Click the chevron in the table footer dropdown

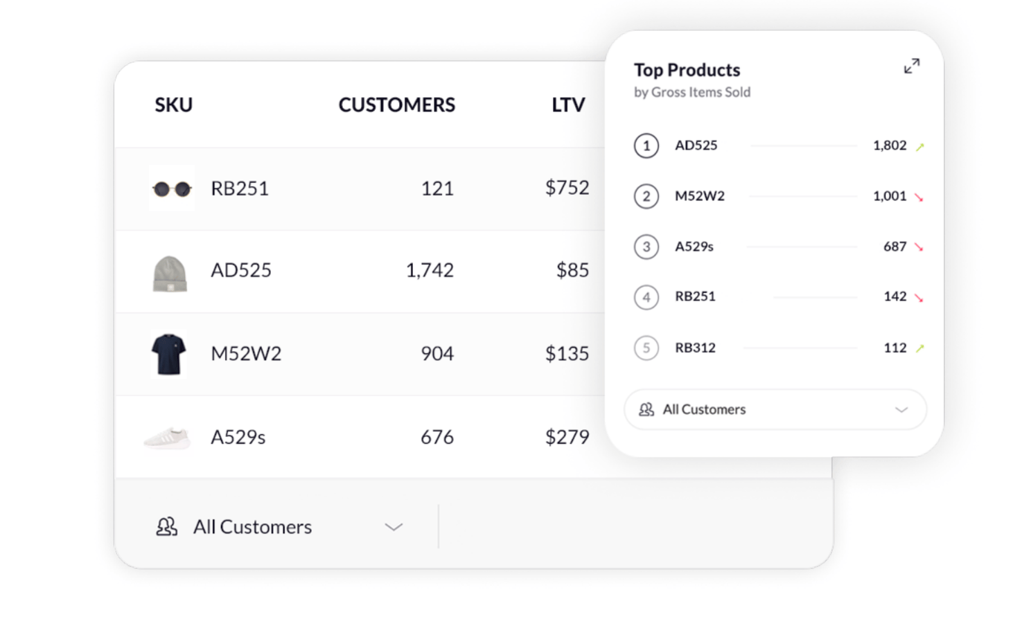pos(394,528)
